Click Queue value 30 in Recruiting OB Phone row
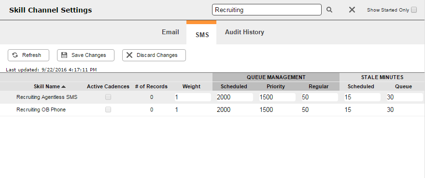The image size is (425, 178). pyautogui.click(x=390, y=110)
